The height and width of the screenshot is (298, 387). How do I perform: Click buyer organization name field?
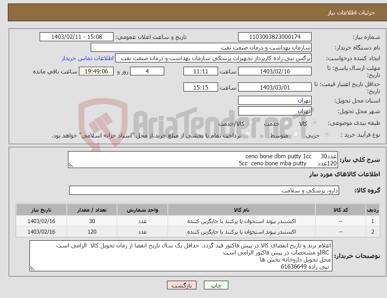pos(201,48)
